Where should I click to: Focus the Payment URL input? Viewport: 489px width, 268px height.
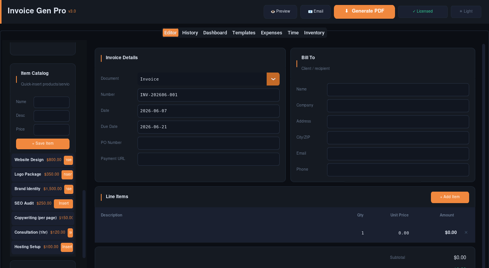click(x=209, y=159)
